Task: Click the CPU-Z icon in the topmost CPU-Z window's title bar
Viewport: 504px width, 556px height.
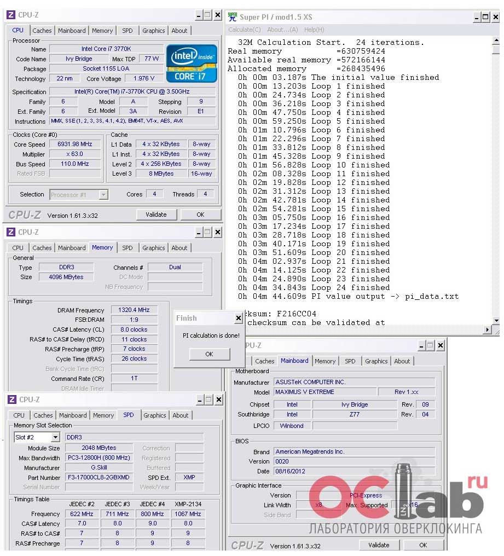Action: click(x=11, y=15)
